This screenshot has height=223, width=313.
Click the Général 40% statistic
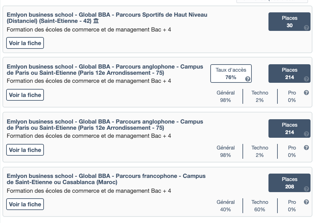coord(225,206)
